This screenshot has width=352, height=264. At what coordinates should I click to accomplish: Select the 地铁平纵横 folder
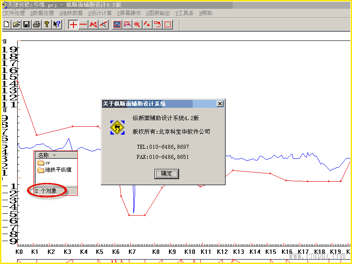(54, 170)
